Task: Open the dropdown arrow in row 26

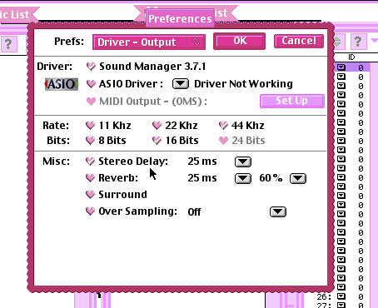Action: (x=341, y=296)
